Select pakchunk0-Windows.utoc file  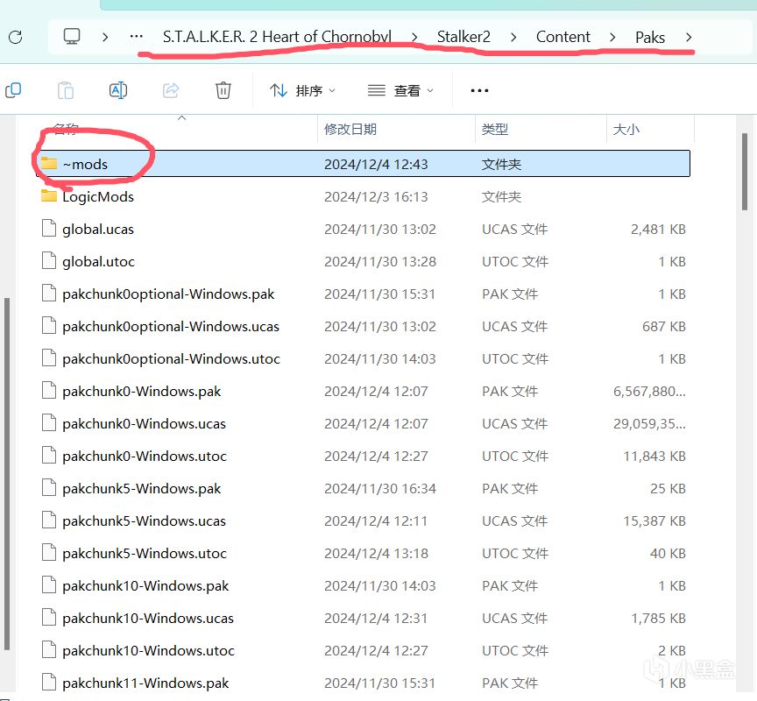coord(363,456)
